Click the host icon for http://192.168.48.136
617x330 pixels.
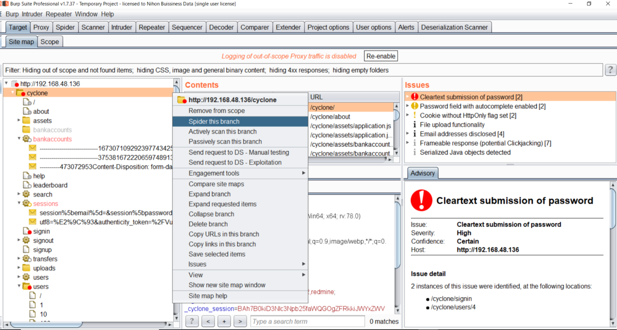14,84
